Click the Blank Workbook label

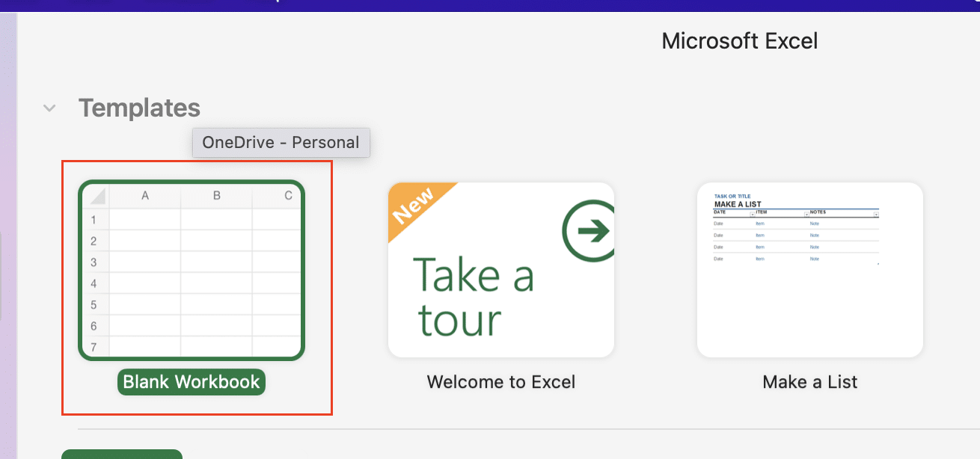click(x=192, y=382)
